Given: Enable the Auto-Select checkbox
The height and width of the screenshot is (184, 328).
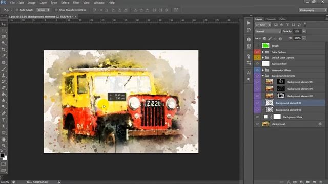Looking at the screenshot, I should click(x=17, y=10).
